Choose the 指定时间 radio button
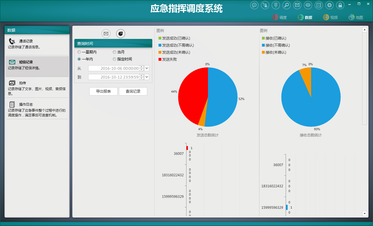 [114, 59]
